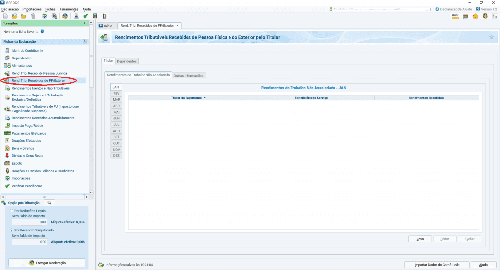Image resolution: width=500 pixels, height=270 pixels.
Task: Click the favorite star icon in header
Action: click(491, 37)
